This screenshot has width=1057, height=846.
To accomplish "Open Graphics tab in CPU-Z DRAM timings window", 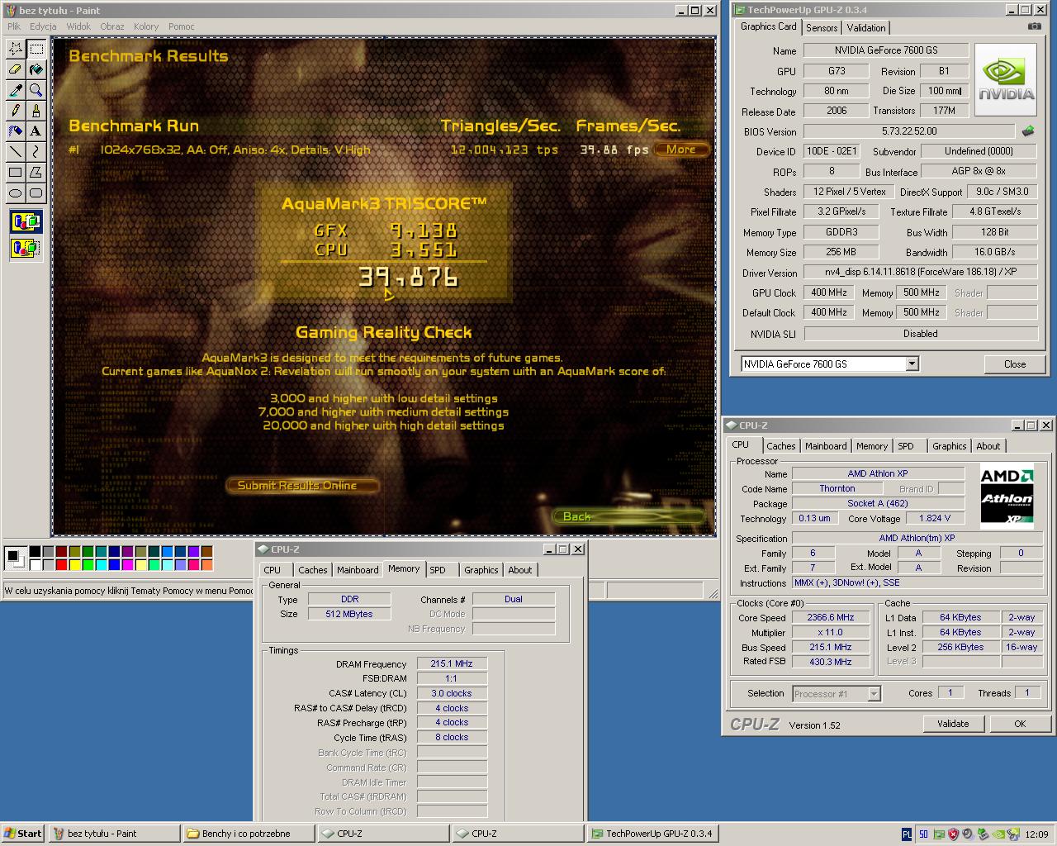I will [x=481, y=570].
